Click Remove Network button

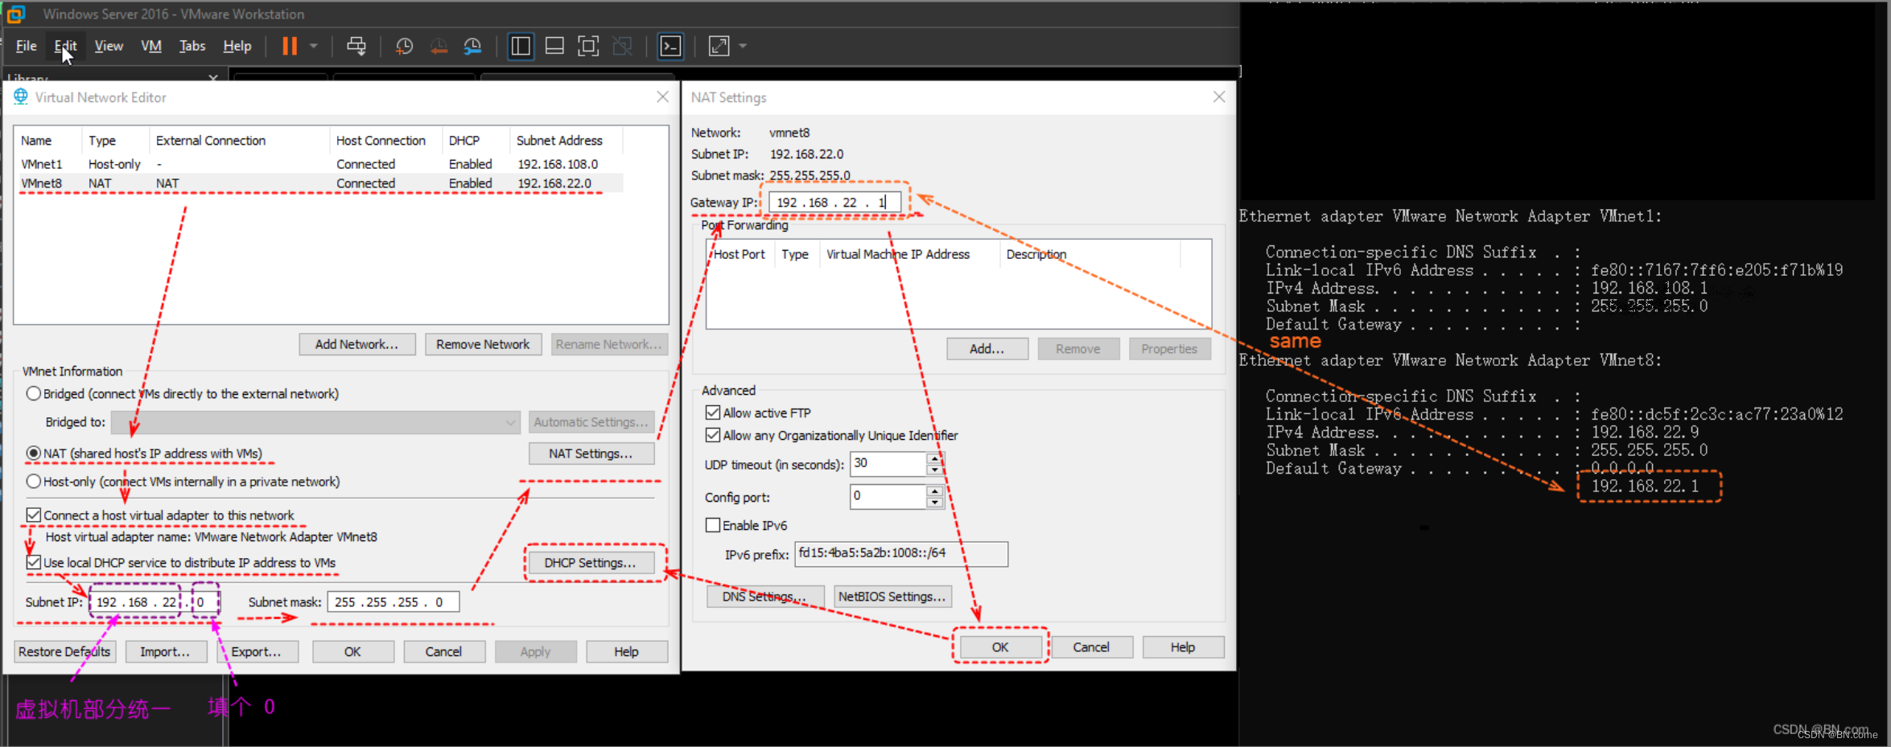483,344
